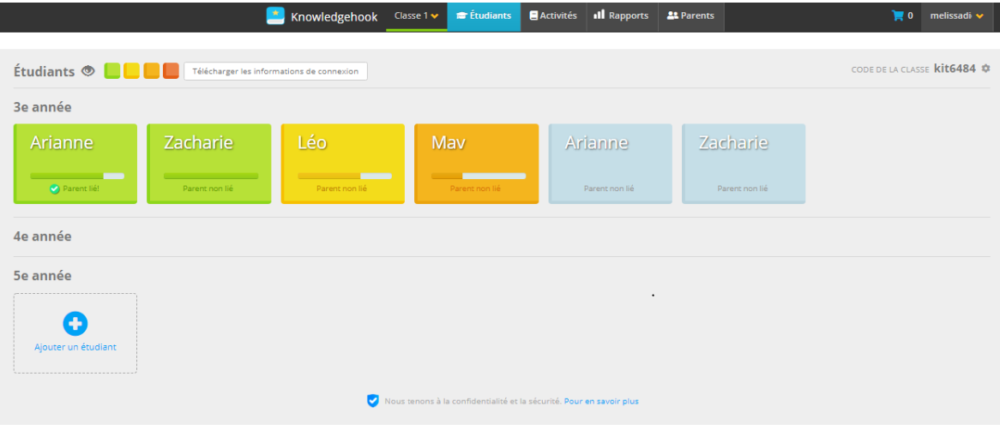Click the green Arianne card progress bar

pyautogui.click(x=77, y=176)
